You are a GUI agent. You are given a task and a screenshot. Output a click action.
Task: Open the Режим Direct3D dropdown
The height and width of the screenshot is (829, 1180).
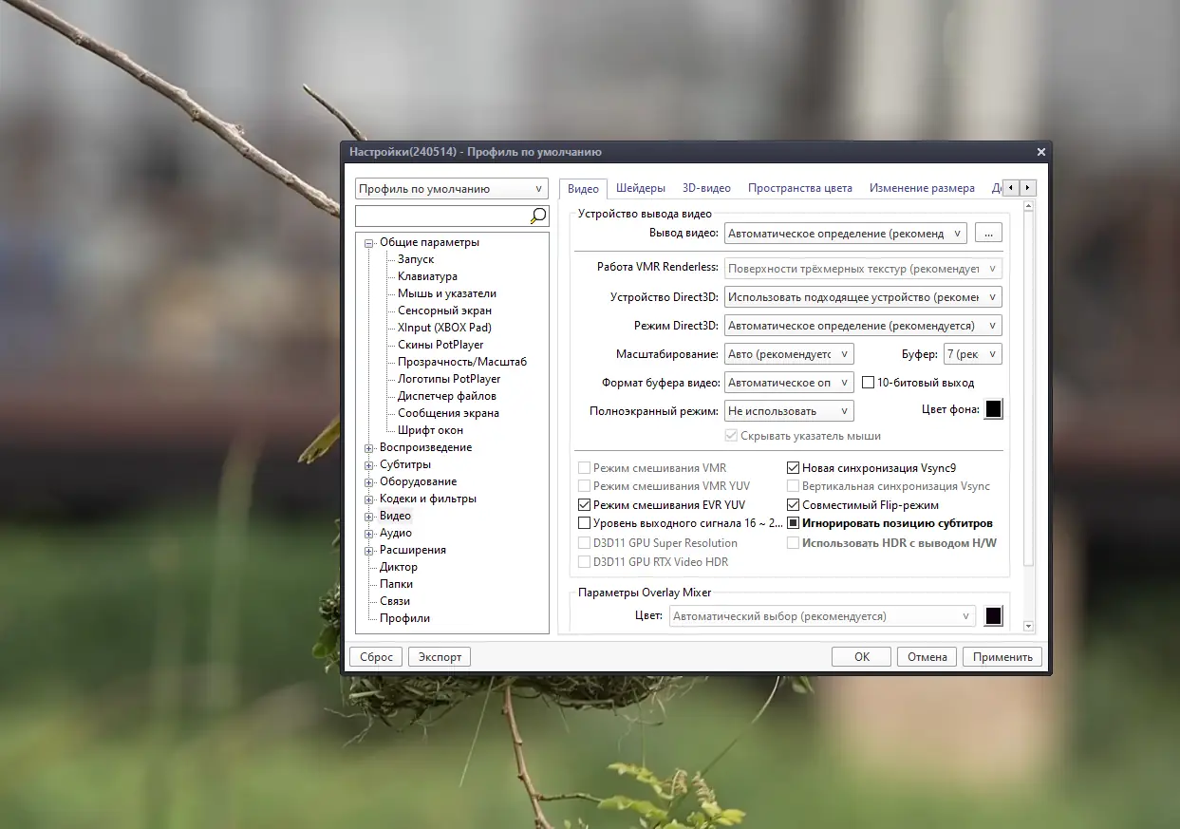[863, 326]
